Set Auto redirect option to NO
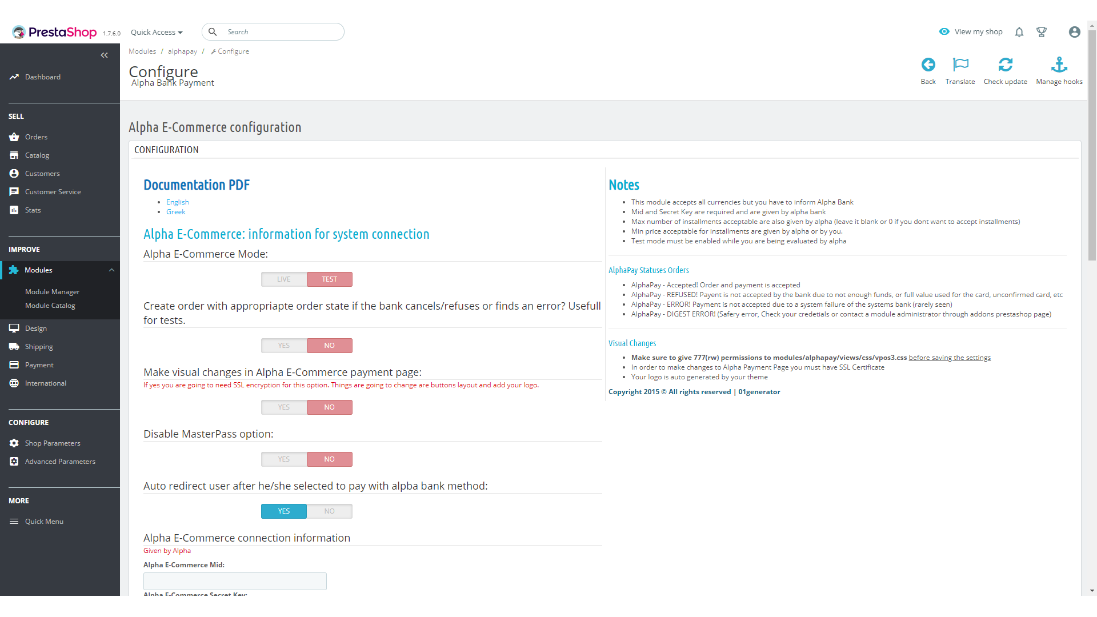The width and height of the screenshot is (1097, 617). tap(329, 511)
